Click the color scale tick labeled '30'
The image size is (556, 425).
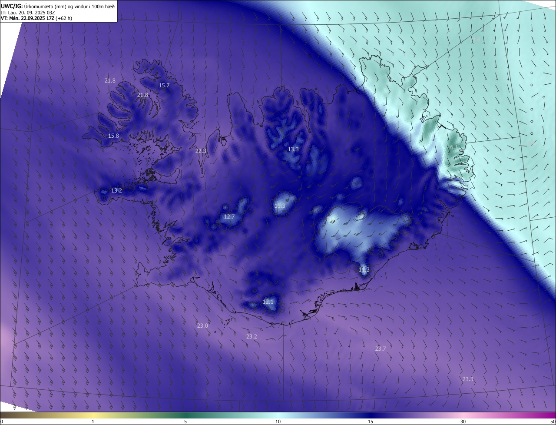pos(463,422)
